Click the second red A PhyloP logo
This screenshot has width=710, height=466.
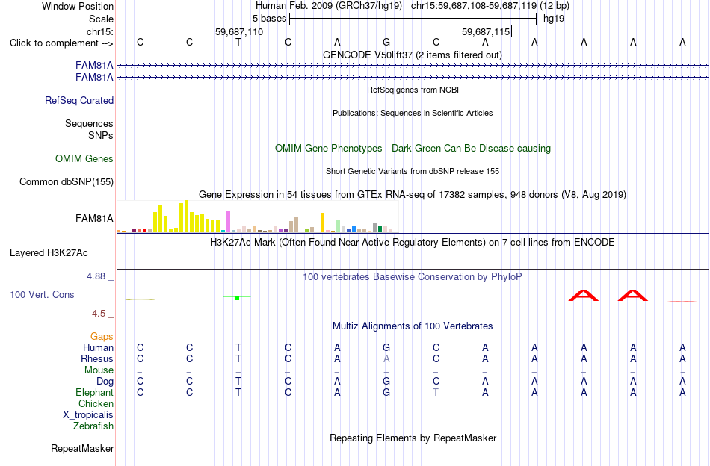tap(633, 296)
